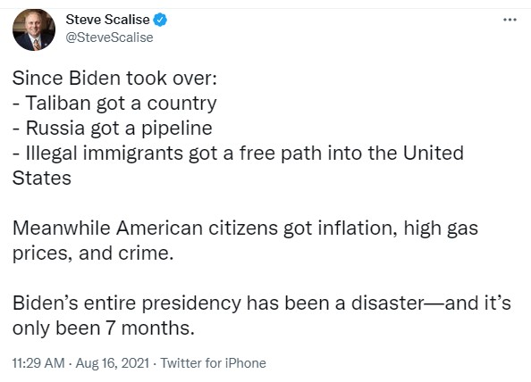Click the 'Biden's entire presidency' sentence
531x382 pixels.
(x=261, y=303)
